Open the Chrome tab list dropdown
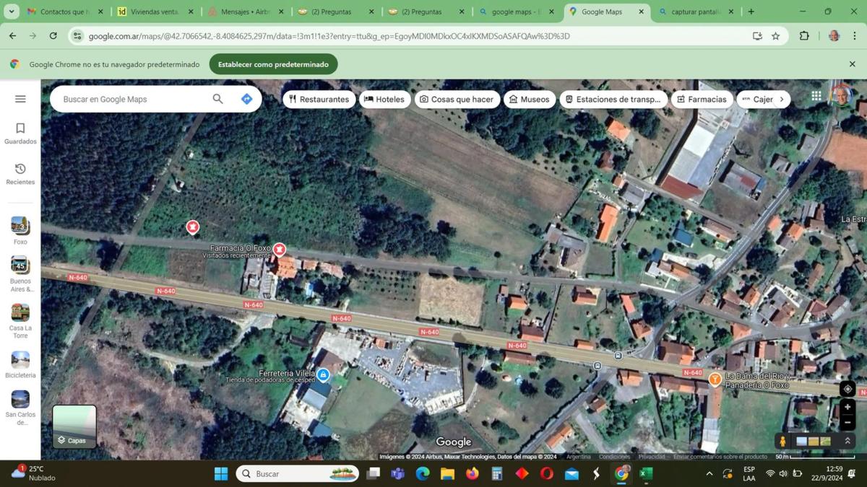The width and height of the screenshot is (867, 487). [x=12, y=12]
